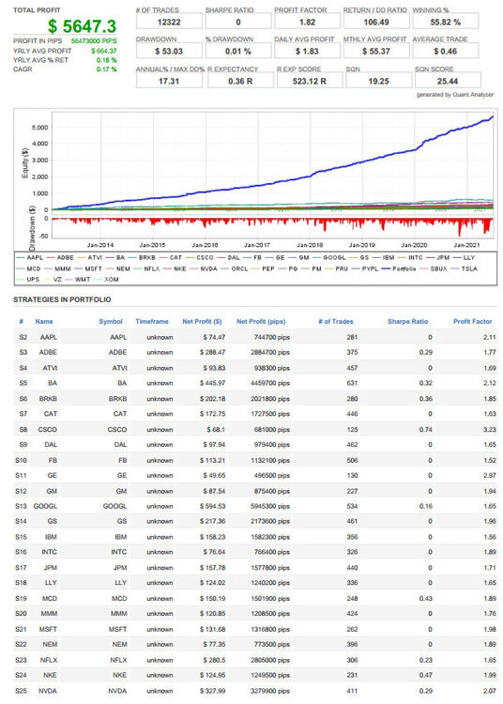Viewport: 503px width, 704px height.
Task: Select CSCO profit factor value 3.23
Action: tap(490, 429)
